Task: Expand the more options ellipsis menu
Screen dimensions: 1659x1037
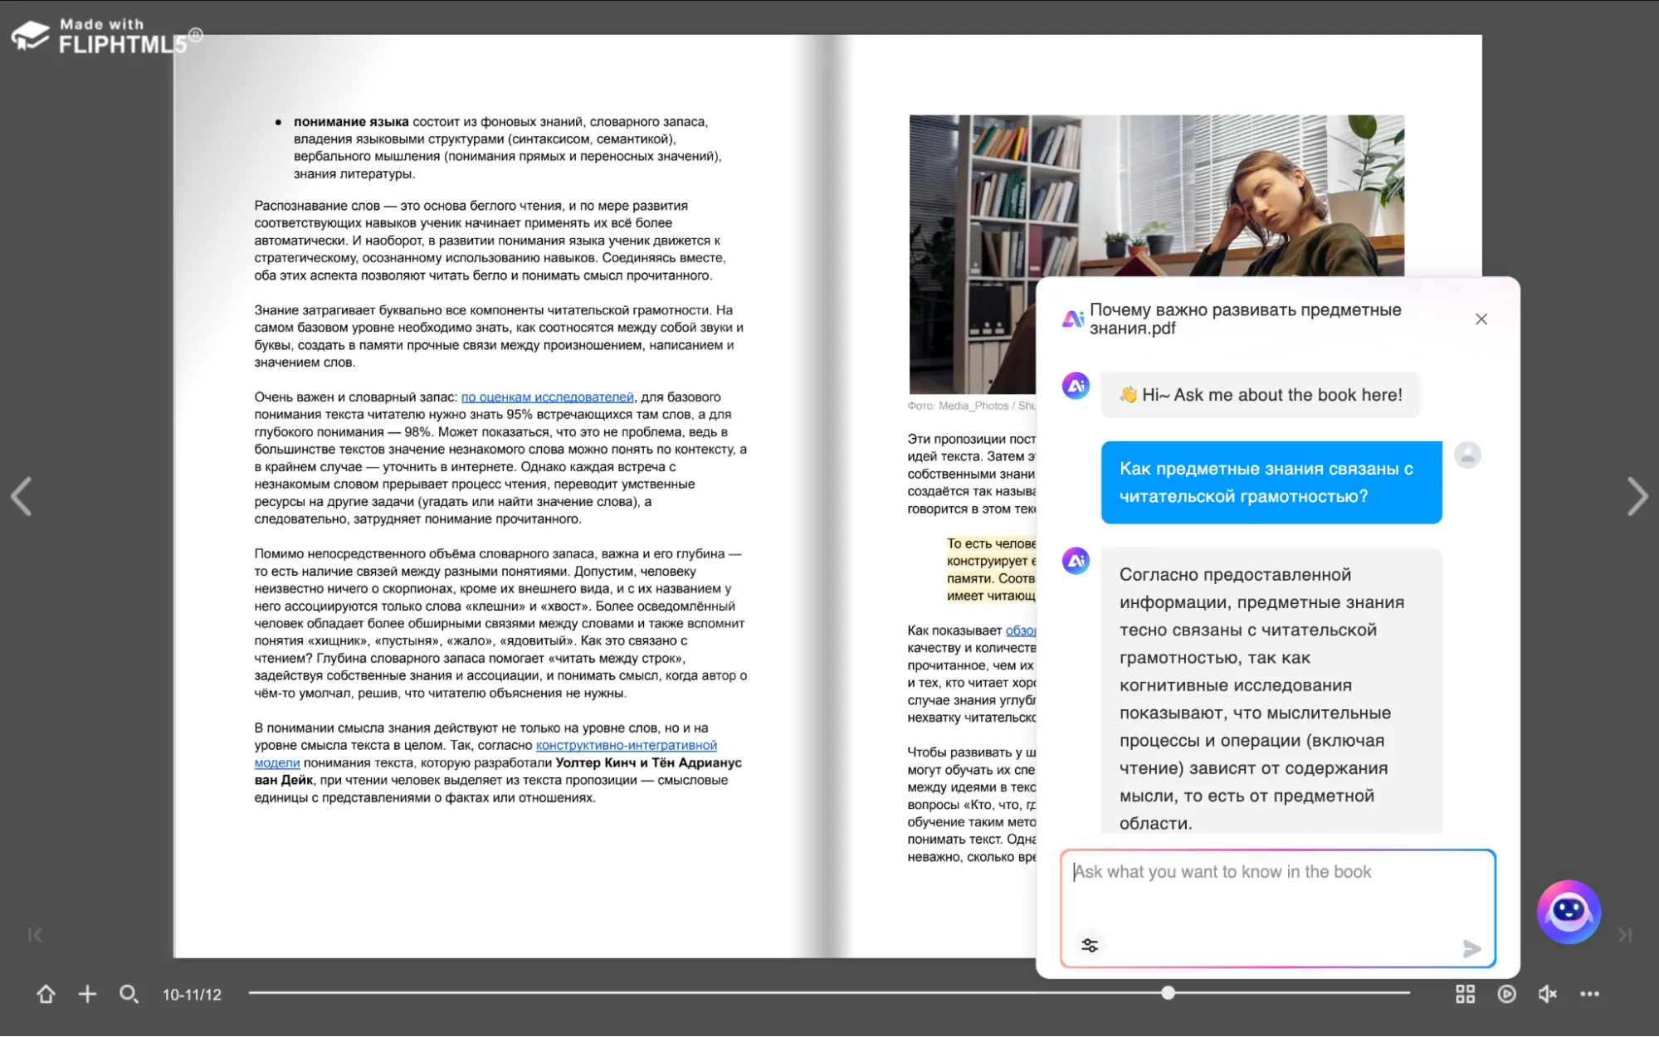Action: point(1589,994)
